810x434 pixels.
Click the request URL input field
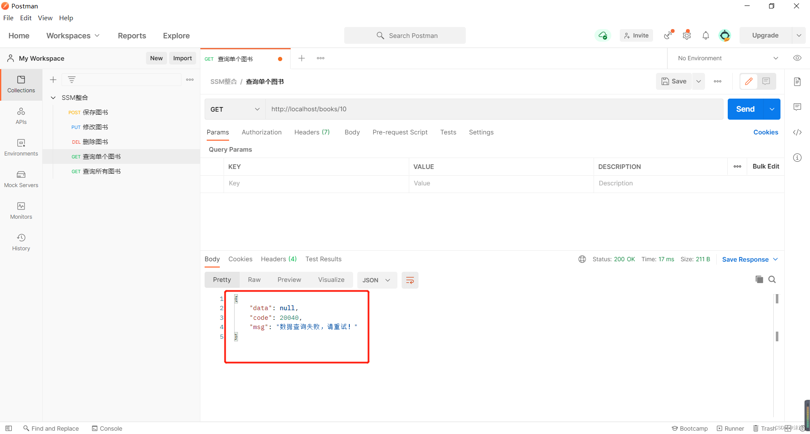click(x=494, y=109)
